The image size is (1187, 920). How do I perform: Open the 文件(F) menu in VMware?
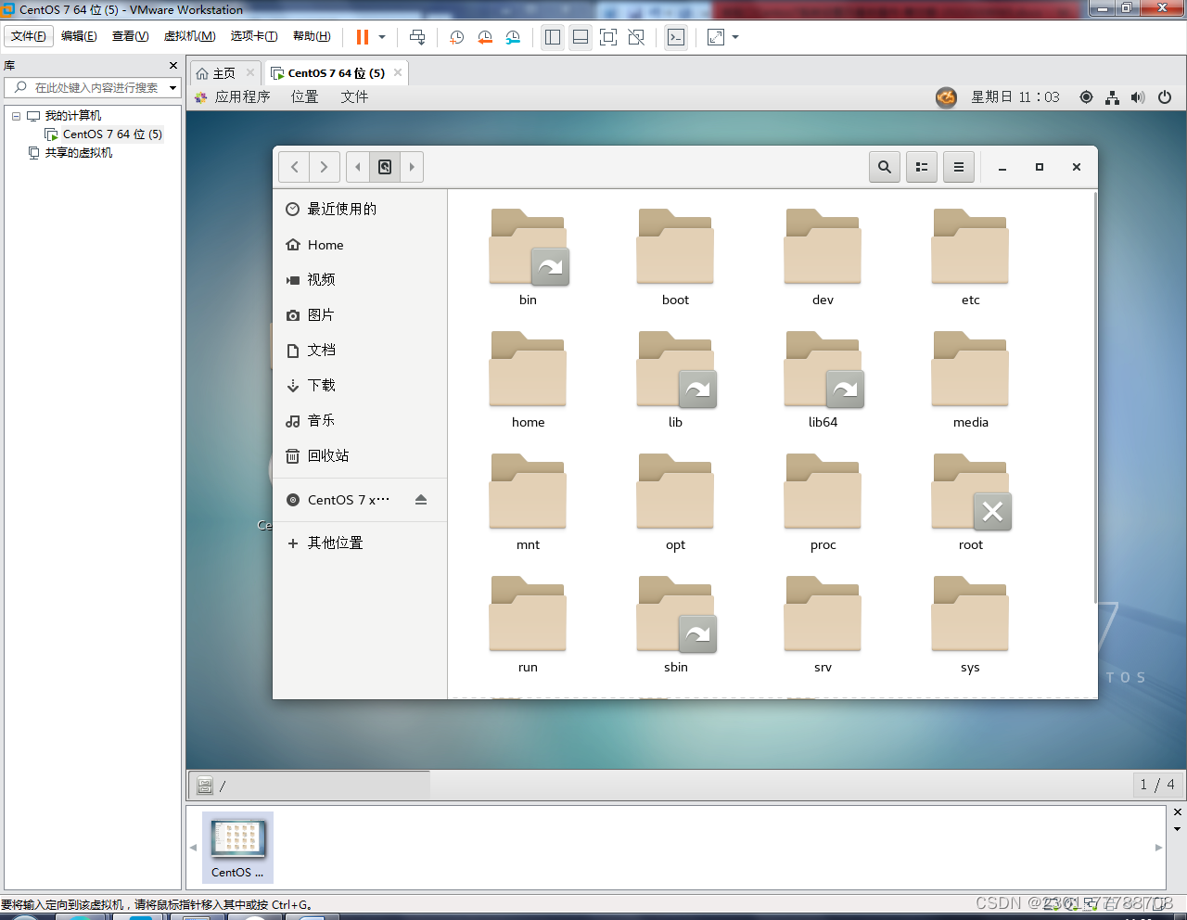coord(29,36)
